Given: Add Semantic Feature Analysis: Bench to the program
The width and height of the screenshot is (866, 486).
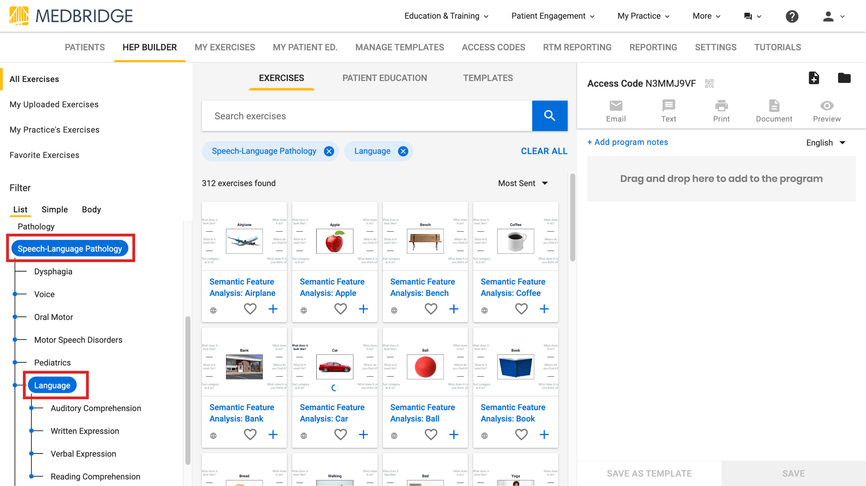Looking at the screenshot, I should click(454, 309).
